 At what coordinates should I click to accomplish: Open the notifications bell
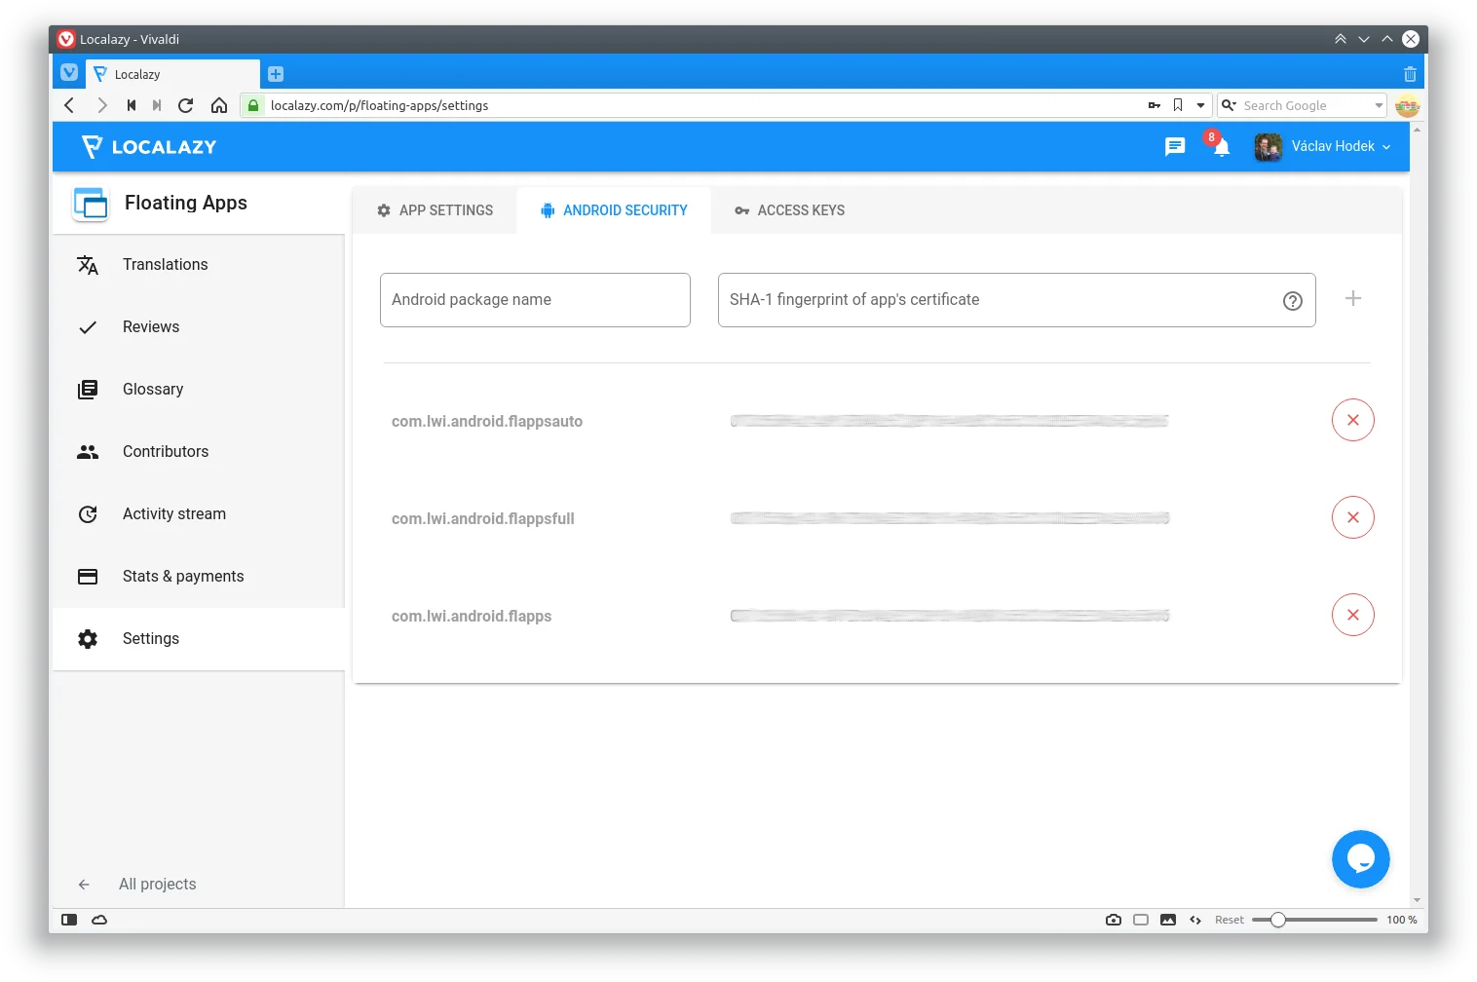tap(1221, 147)
